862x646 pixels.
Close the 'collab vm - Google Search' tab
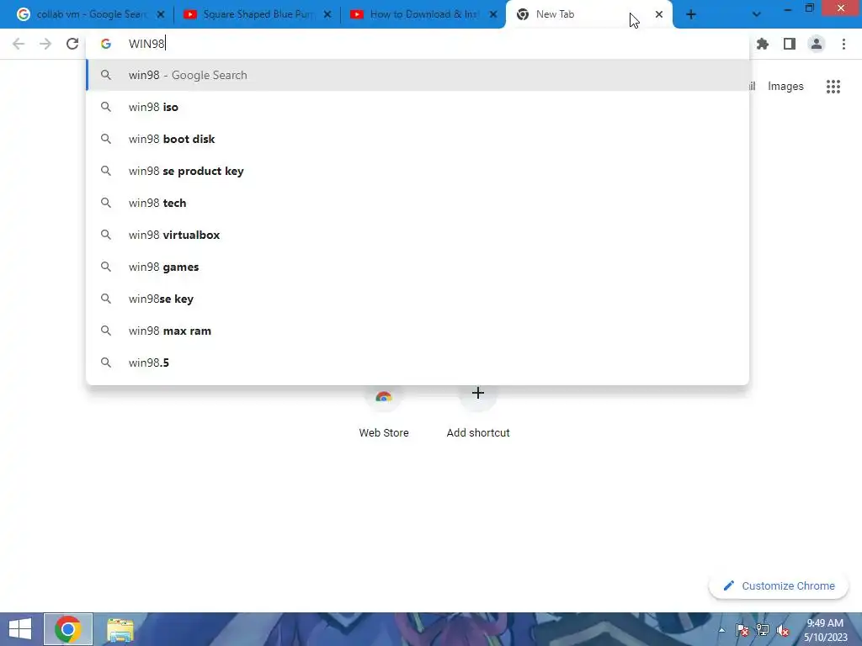(x=161, y=15)
